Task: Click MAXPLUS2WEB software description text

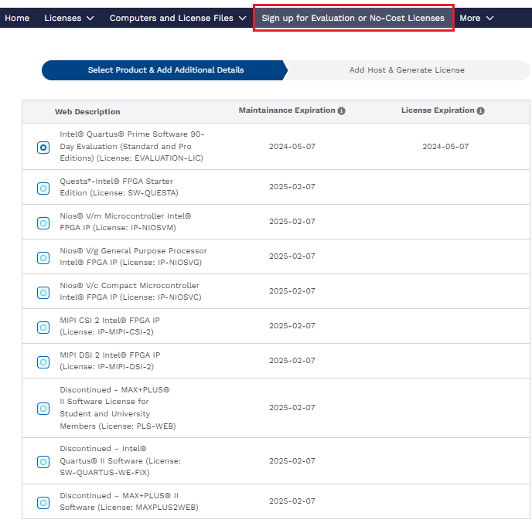Action: pyautogui.click(x=129, y=501)
